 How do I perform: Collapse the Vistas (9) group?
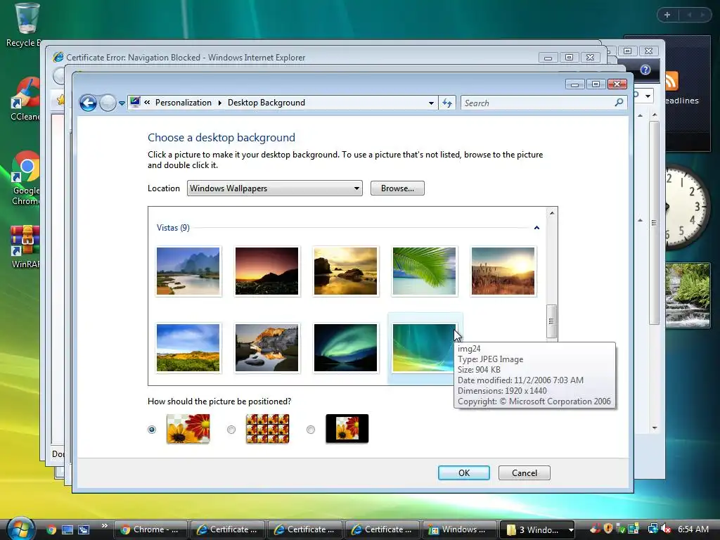[536, 228]
